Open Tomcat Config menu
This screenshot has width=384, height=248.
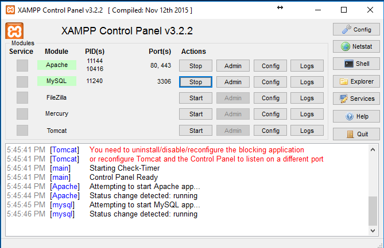[x=270, y=131]
